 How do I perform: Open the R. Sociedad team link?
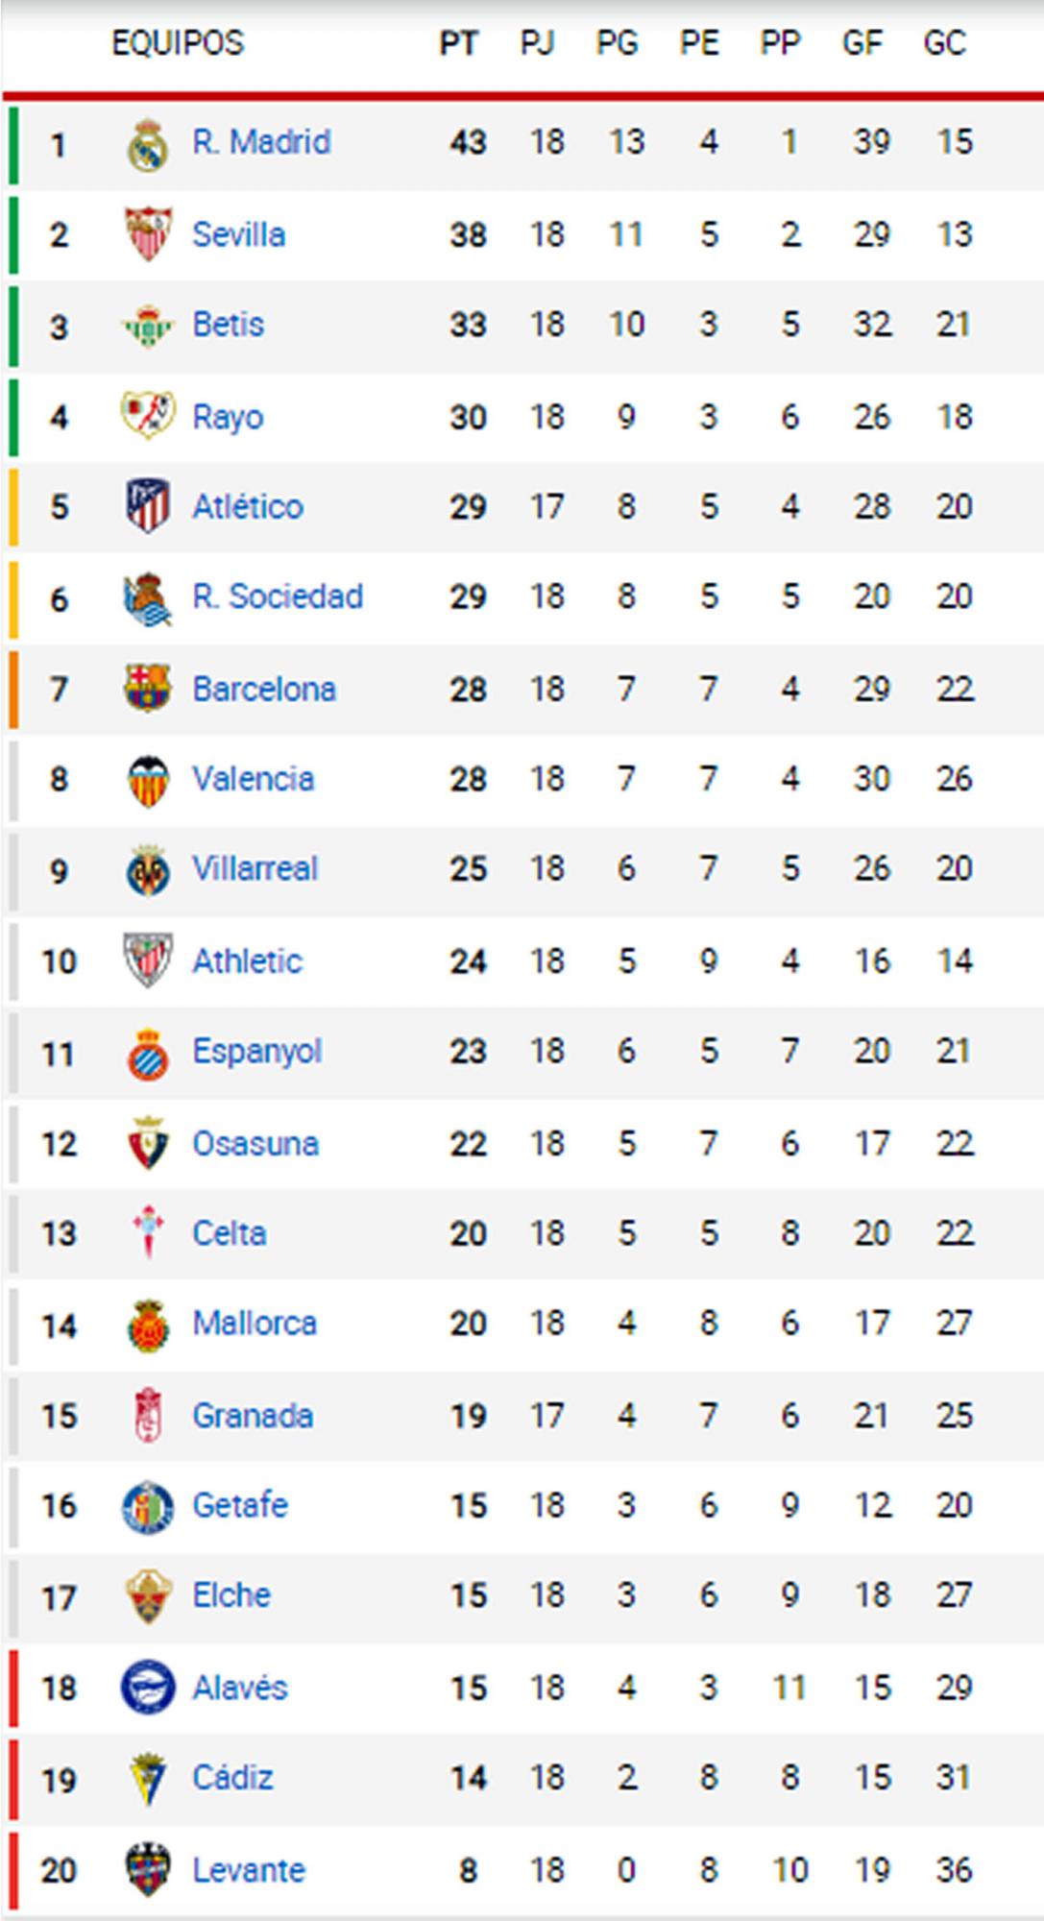[277, 596]
